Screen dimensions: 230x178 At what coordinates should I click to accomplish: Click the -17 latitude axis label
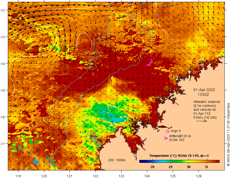click(3, 143)
